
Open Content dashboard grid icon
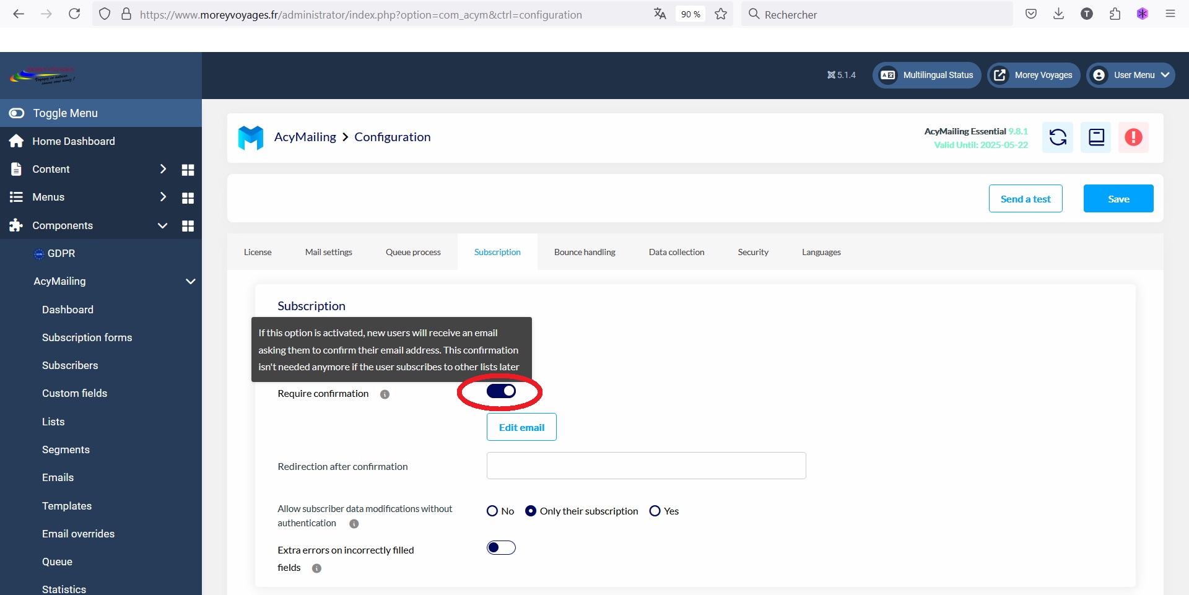click(188, 170)
